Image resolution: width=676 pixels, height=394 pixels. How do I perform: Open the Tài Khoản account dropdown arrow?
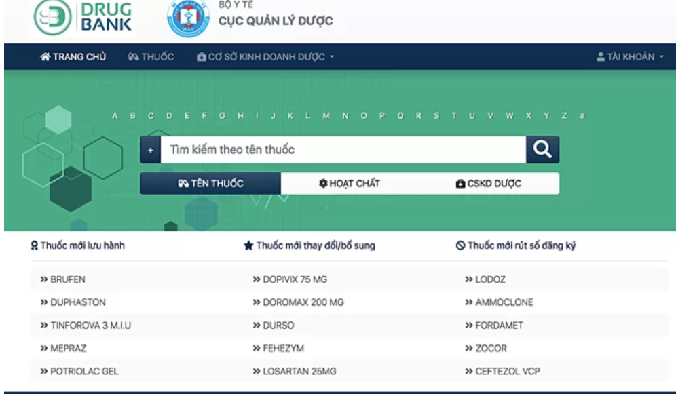[x=661, y=57]
